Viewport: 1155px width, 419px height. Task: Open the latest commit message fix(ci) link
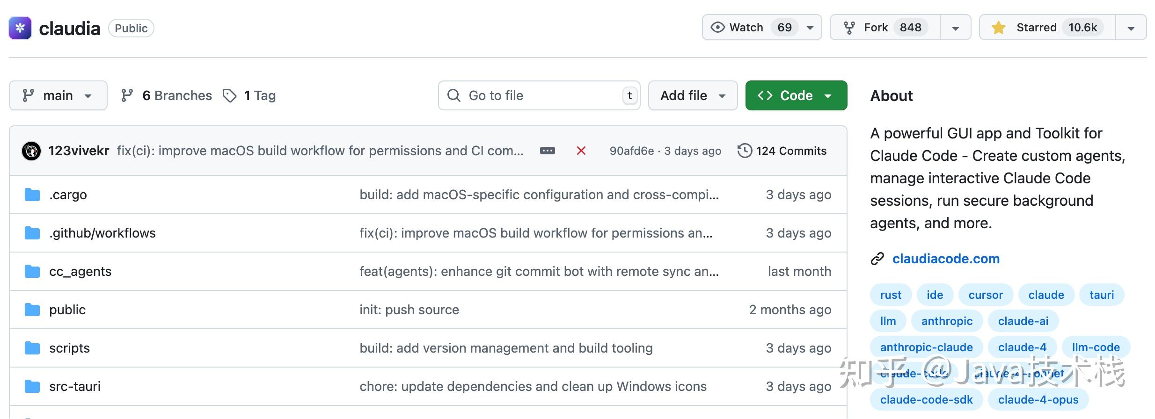pos(320,151)
